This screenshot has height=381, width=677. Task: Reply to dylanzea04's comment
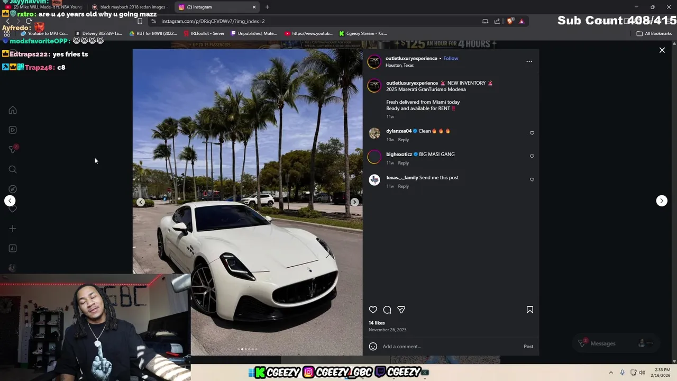404,140
